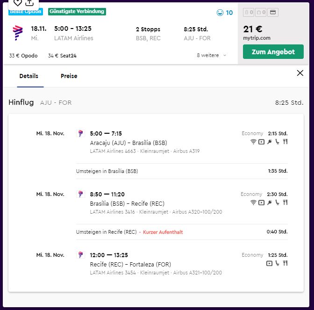Click Wi-Fi icon on Aracaju–Brasília flight
Screen dimensions: 314x310
click(x=253, y=142)
